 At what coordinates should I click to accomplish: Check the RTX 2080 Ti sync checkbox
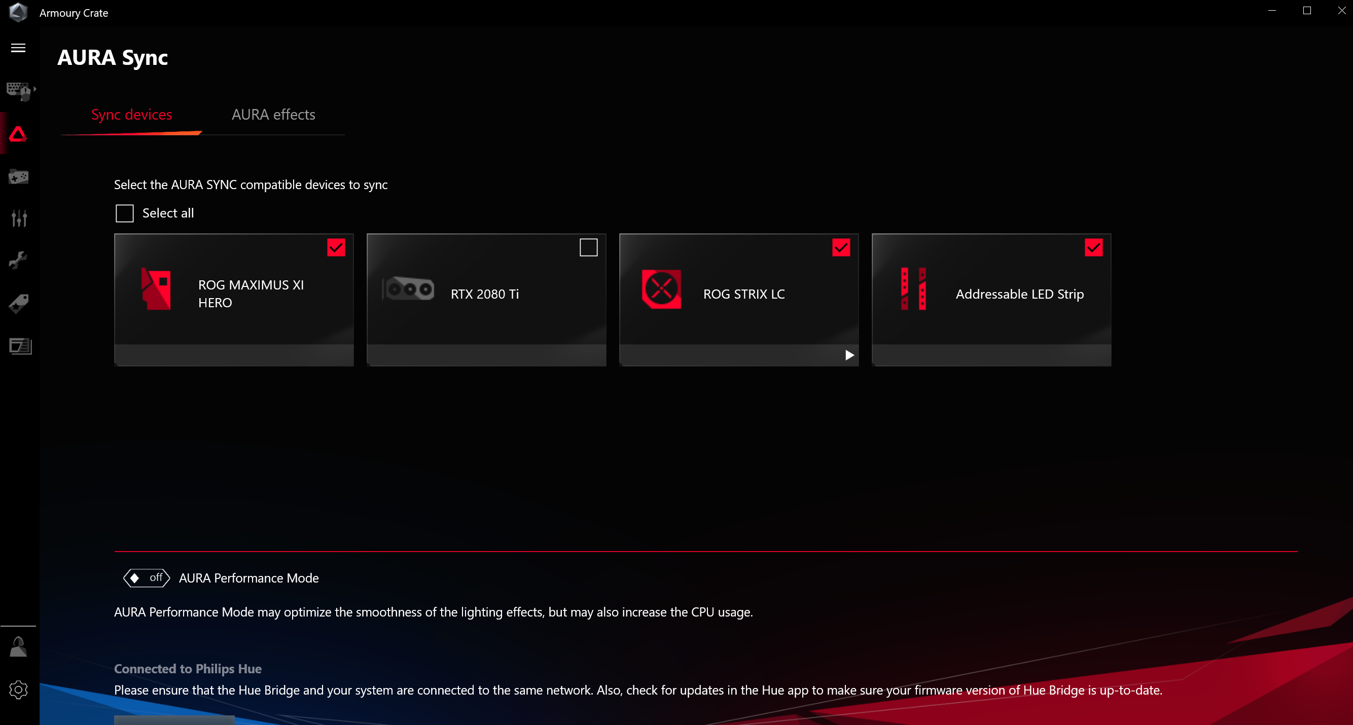pyautogui.click(x=589, y=247)
